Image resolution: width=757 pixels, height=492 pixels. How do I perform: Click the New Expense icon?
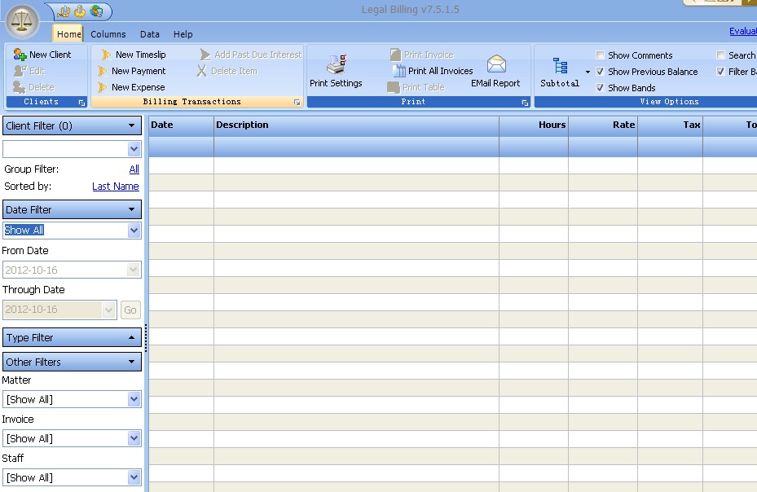pos(103,87)
